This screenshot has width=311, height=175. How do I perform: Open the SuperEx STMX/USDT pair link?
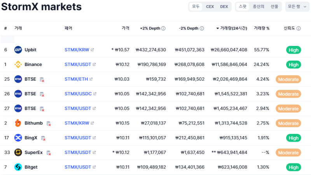pos(78,152)
